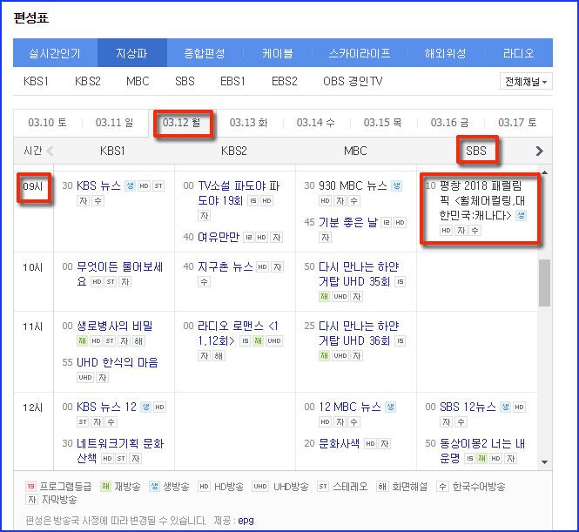Select the date 03.13 화

point(248,122)
